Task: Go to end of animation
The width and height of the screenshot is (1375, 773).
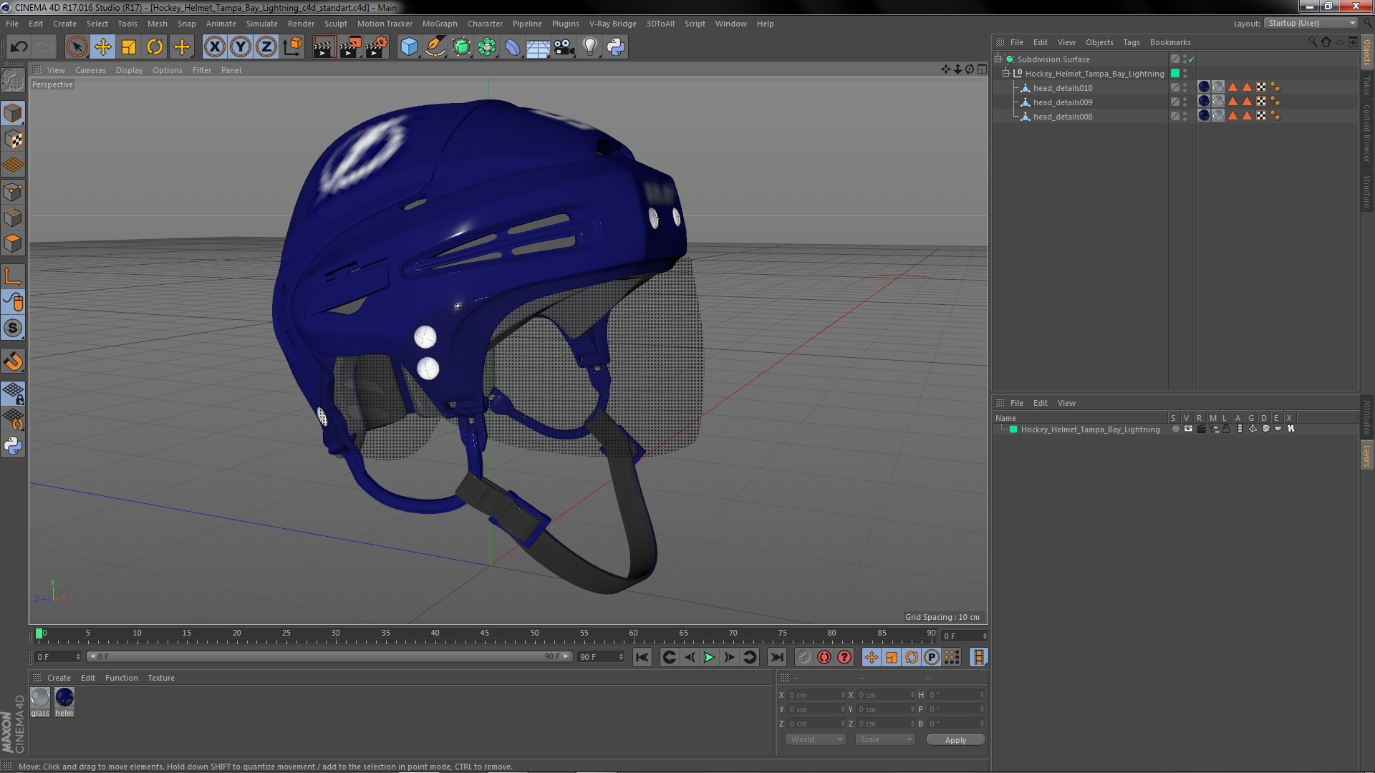Action: (x=776, y=657)
